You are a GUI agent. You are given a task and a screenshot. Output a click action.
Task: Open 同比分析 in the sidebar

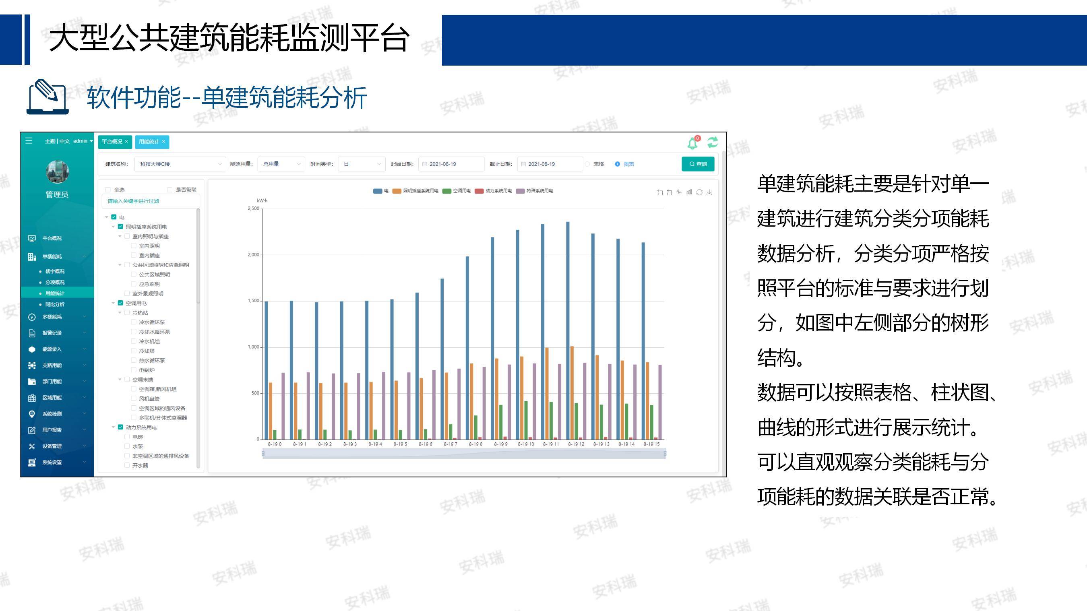point(55,304)
